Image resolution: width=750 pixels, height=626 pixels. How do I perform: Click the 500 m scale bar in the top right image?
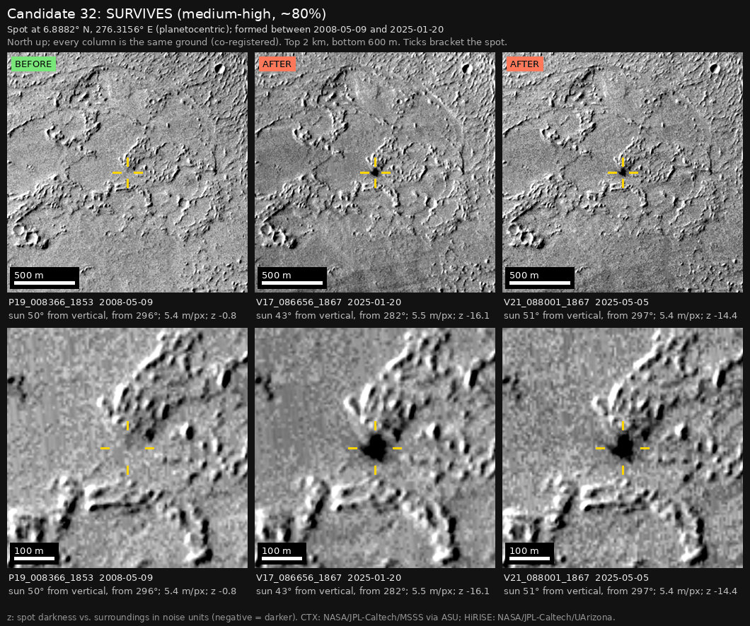pyautogui.click(x=540, y=278)
